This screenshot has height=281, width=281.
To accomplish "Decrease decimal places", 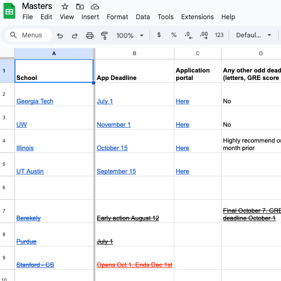I will click(188, 35).
